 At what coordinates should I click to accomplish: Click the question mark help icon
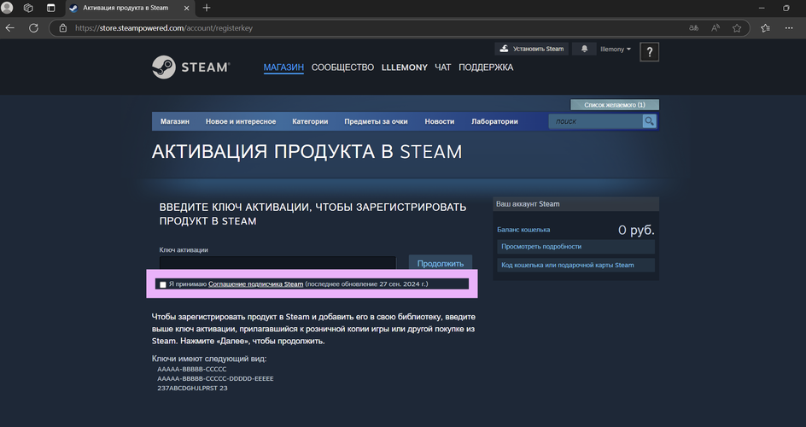(x=649, y=52)
